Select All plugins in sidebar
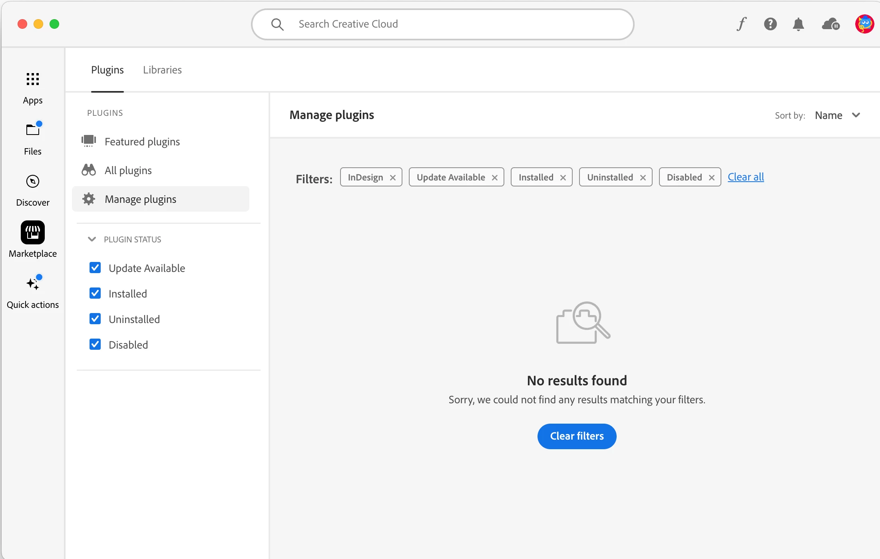The width and height of the screenshot is (880, 559). click(128, 170)
